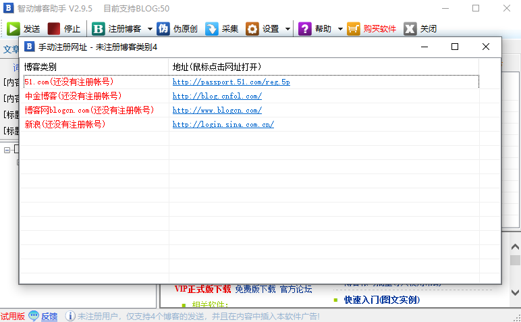Click the scroll down arrow in right panel
The image size is (521, 322).
pyautogui.click(x=515, y=292)
